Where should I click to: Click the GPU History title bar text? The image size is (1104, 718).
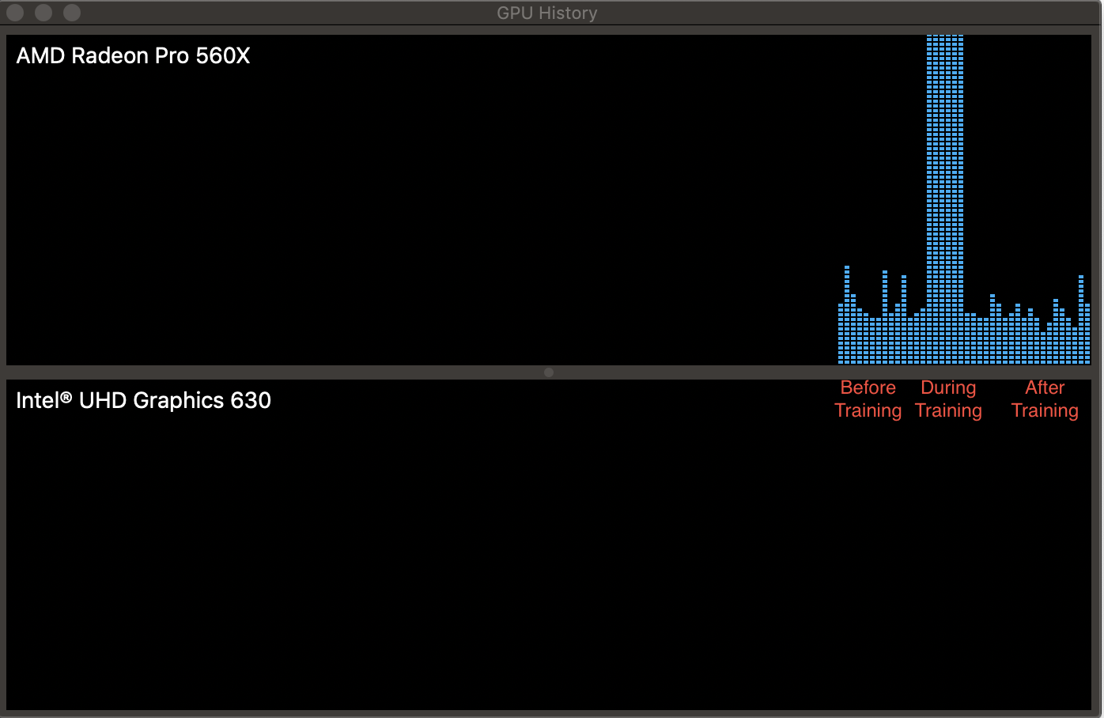546,13
